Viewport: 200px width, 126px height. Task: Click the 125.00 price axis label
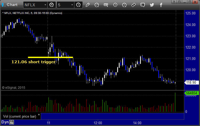[x=191, y=13]
